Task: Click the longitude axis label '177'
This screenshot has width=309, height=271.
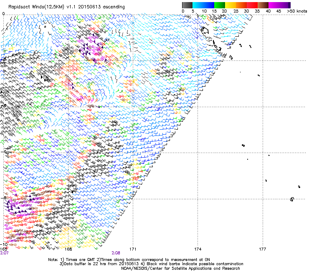Action: coord(262,249)
